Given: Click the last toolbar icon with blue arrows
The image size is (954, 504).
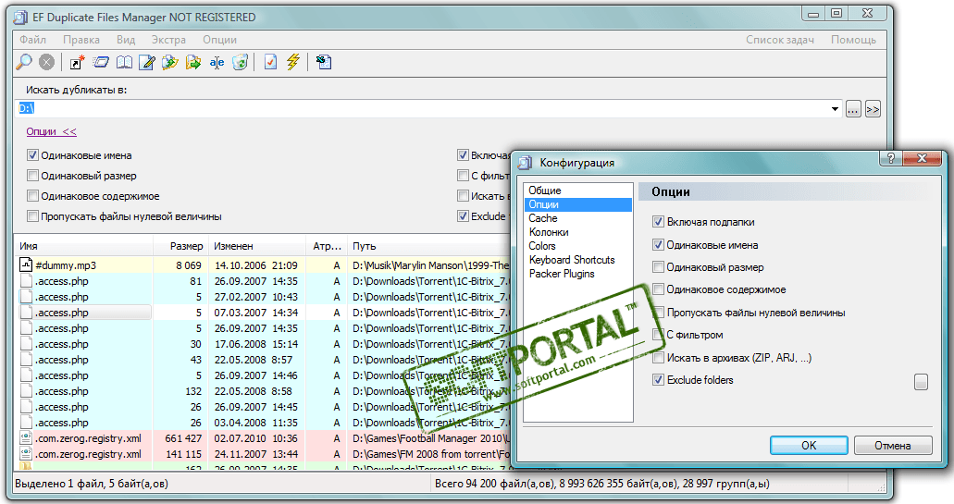Looking at the screenshot, I should (x=324, y=62).
